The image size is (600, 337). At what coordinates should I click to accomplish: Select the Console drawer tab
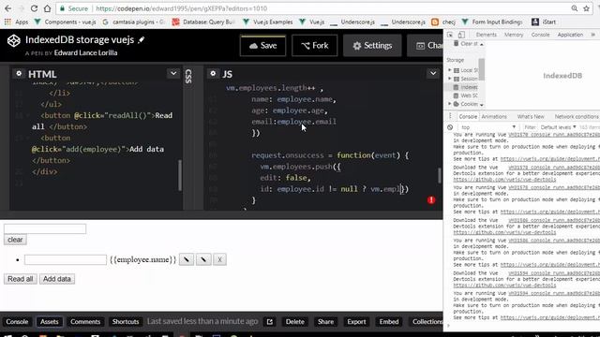pyautogui.click(x=468, y=116)
